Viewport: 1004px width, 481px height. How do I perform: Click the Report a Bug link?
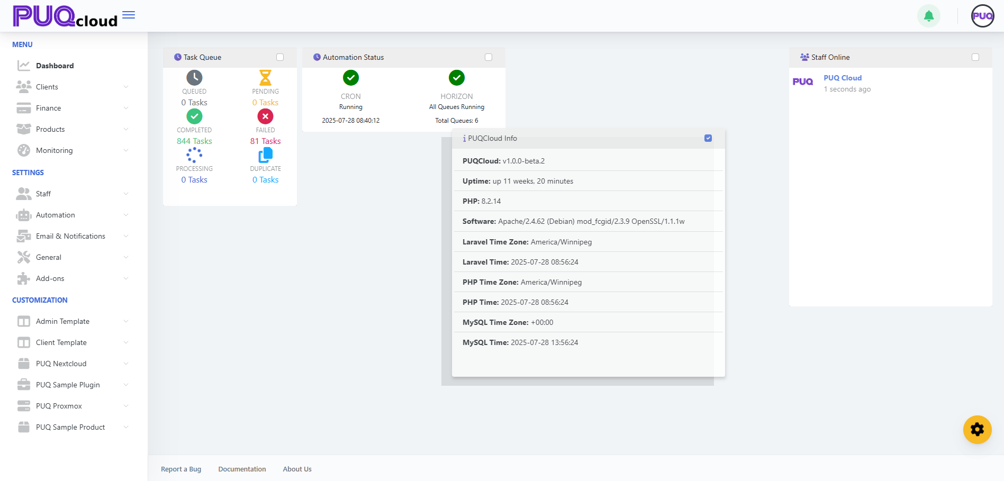click(x=181, y=469)
